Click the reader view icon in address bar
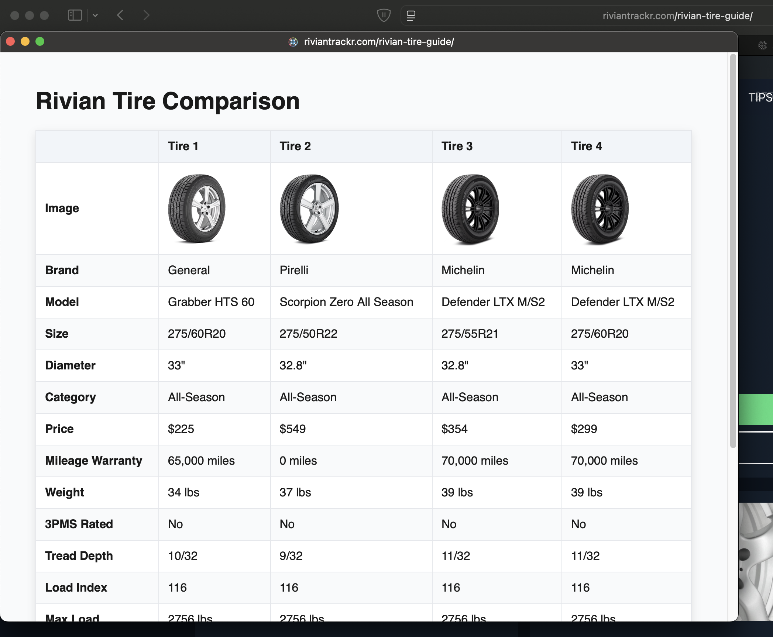Viewport: 773px width, 637px height. pyautogui.click(x=411, y=16)
